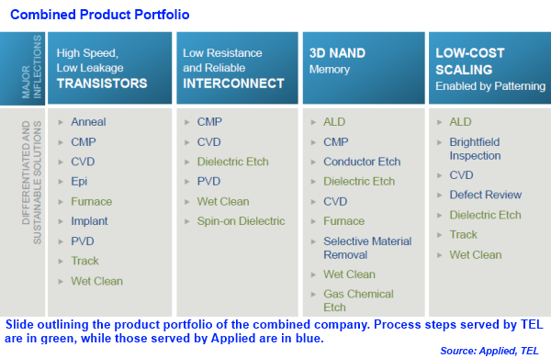Viewport: 551px width, 358px height.
Task: Click the arrow bullet beside Conductor Etch
Action: [x=313, y=162]
